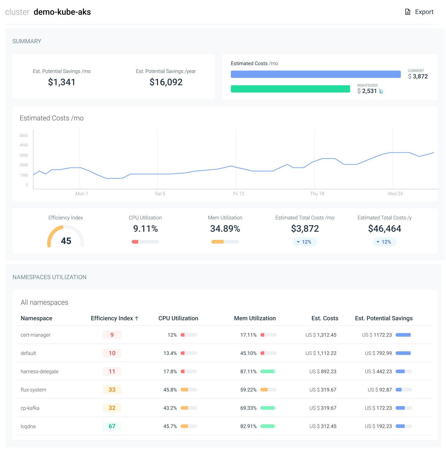
Task: Open the cert-manager namespace row
Action: tap(225, 335)
